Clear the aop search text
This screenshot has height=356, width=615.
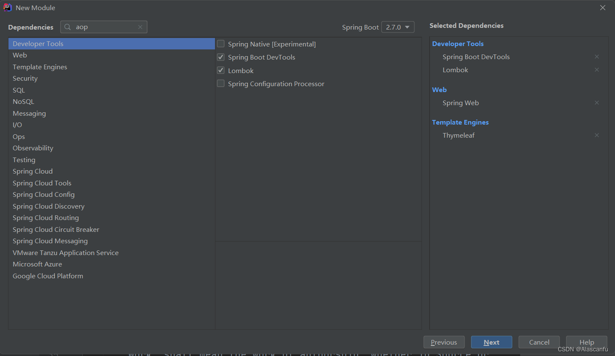tap(140, 27)
